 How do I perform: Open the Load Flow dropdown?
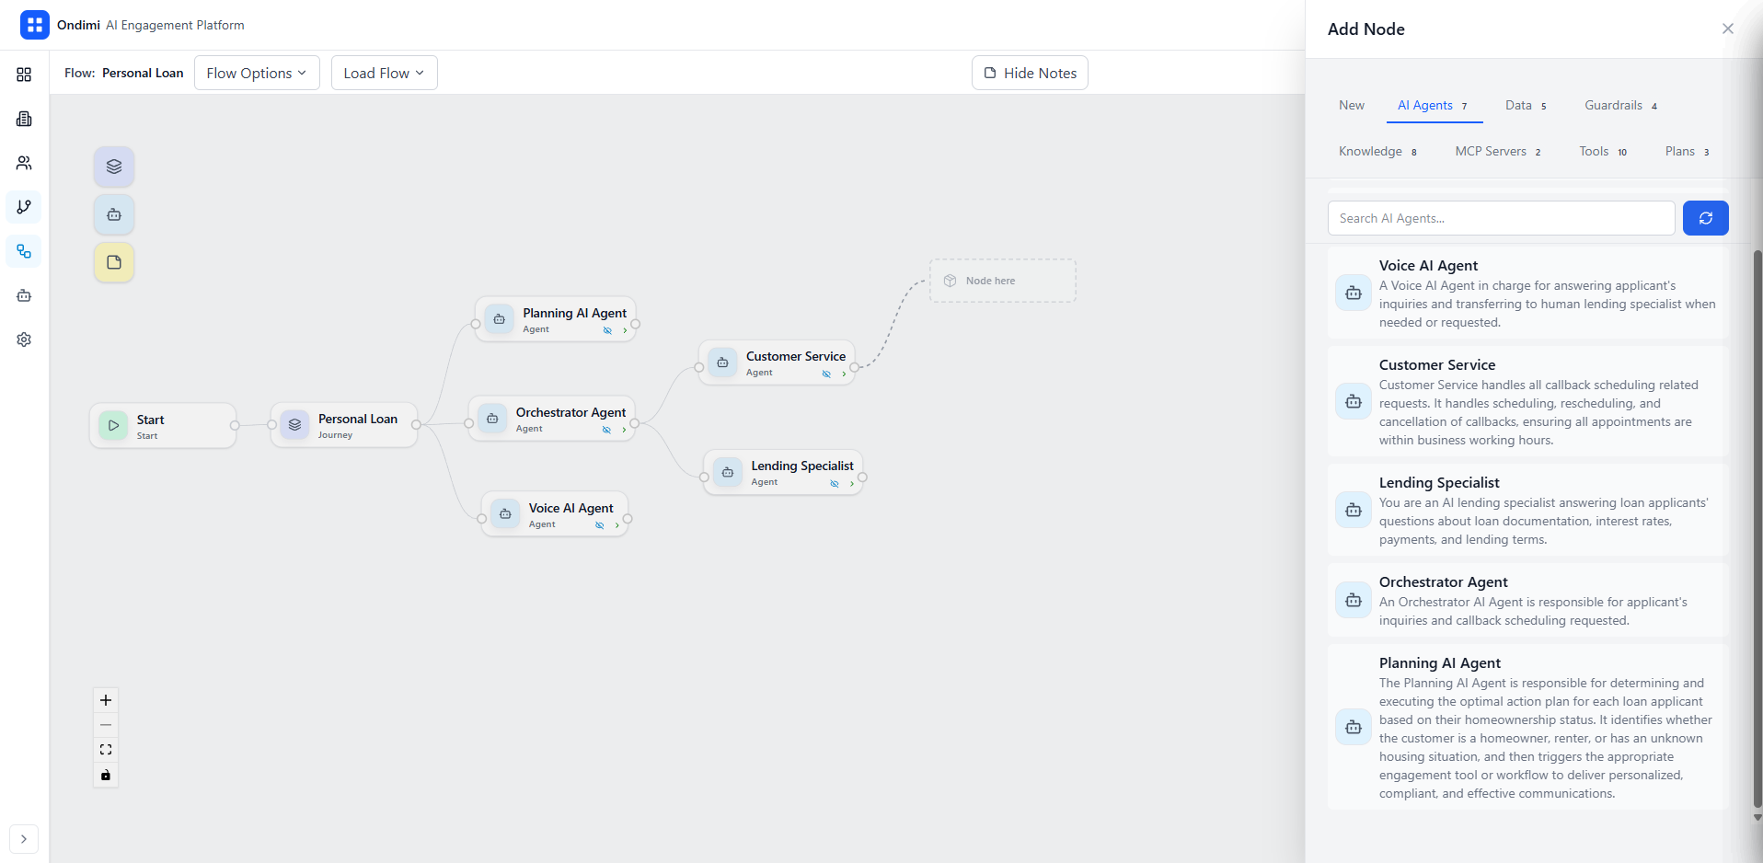point(383,73)
